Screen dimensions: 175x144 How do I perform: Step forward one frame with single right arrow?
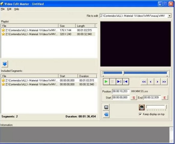pyautogui.click(x=157, y=82)
